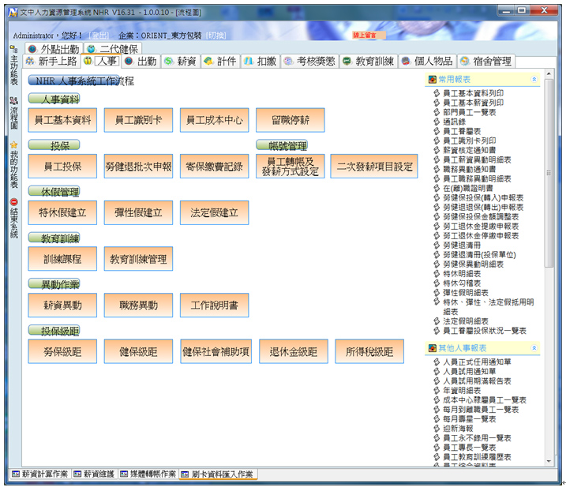Collapse the 其他人事報表 panel
The height and width of the screenshot is (491, 566).
pyautogui.click(x=534, y=347)
